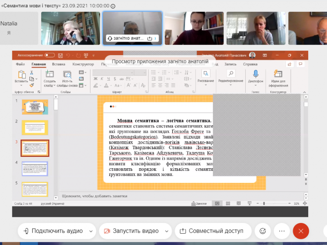
Task: Expand the Вставить paste dropdown
Action: [21, 85]
